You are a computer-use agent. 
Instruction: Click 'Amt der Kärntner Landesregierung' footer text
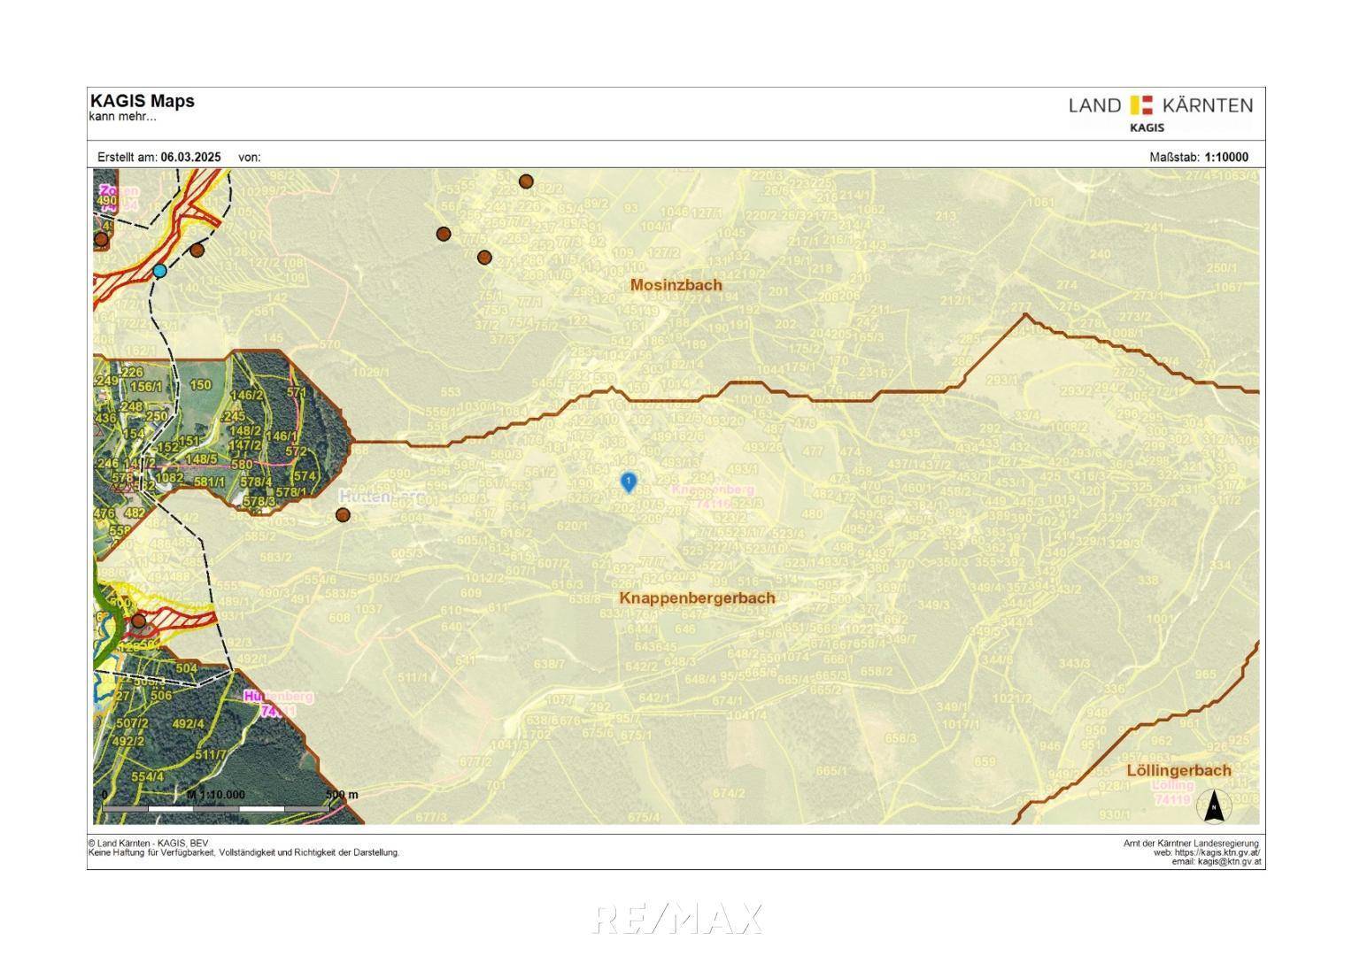pos(1191,844)
